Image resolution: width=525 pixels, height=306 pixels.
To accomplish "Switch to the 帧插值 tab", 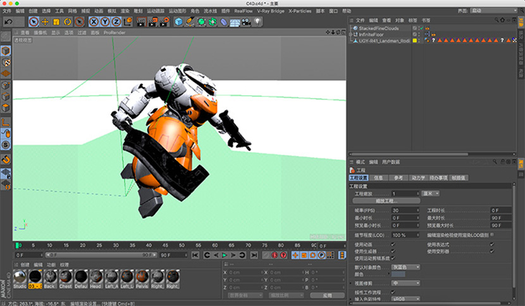I will coord(459,178).
